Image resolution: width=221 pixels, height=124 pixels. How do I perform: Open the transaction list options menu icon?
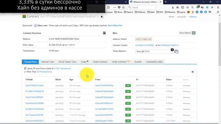point(193,72)
